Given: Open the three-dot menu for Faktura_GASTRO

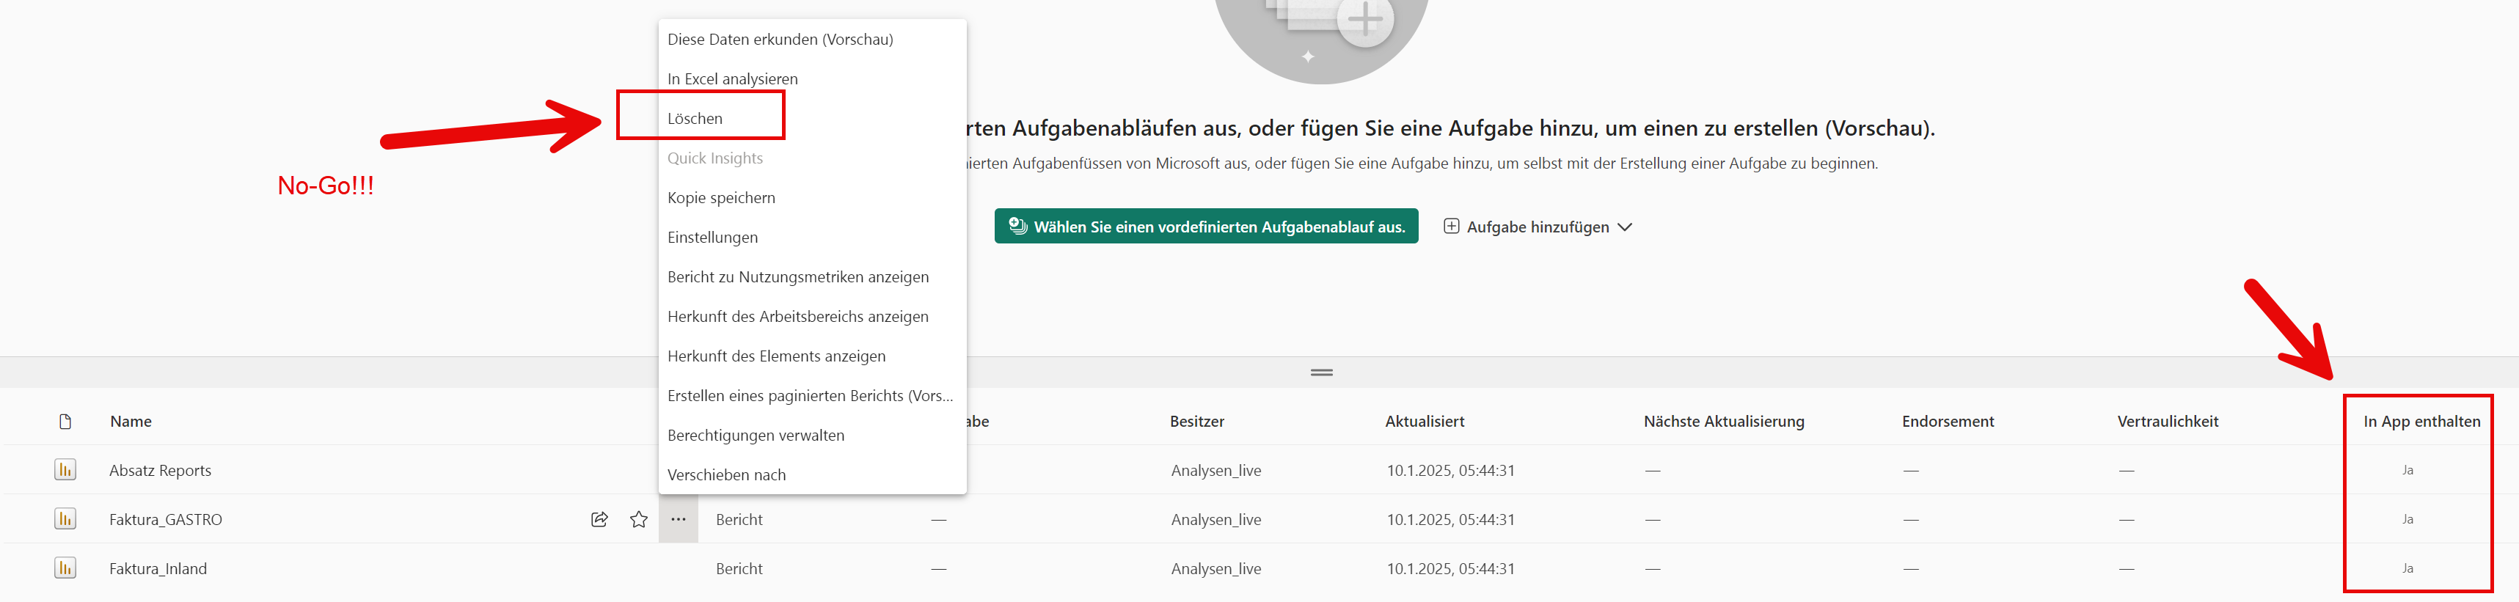Looking at the screenshot, I should 678,519.
